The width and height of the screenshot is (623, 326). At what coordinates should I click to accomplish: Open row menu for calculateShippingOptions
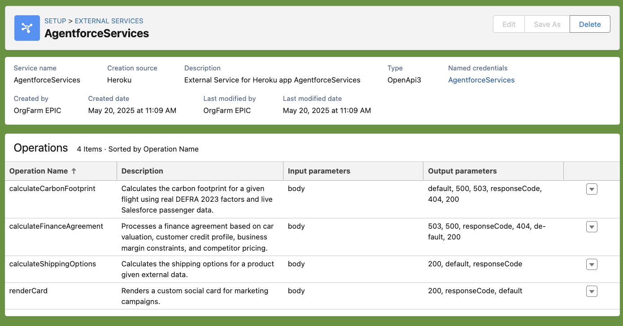(x=592, y=265)
